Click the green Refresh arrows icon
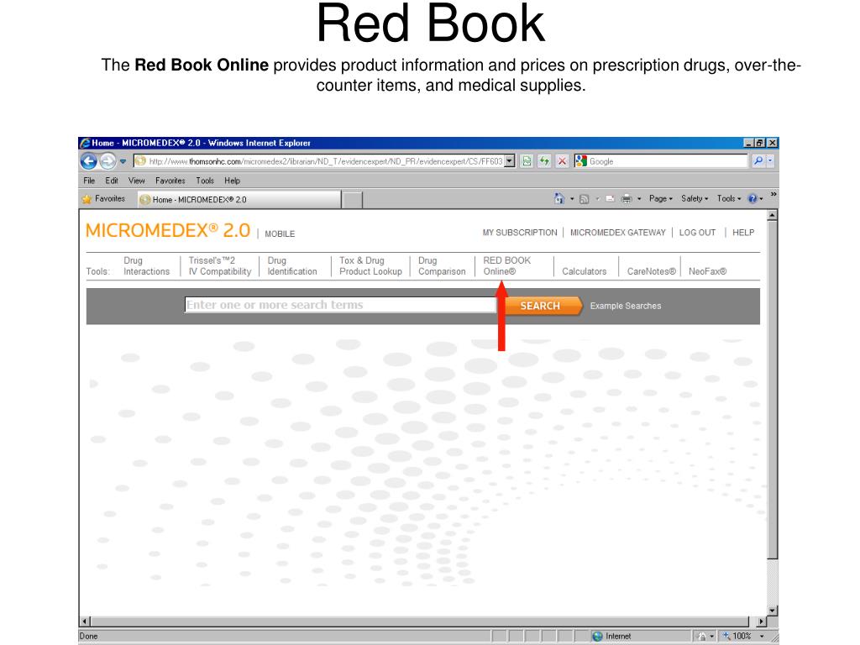Screen dimensions: 860x645 coord(544,161)
